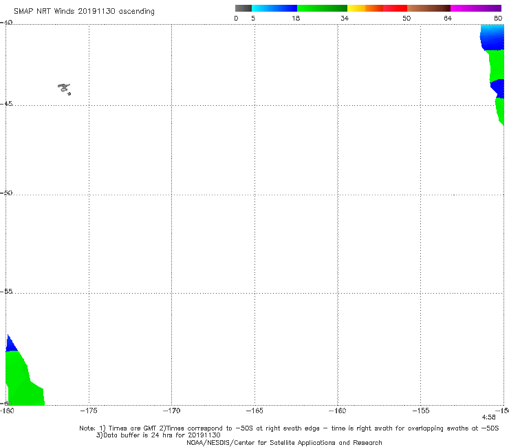The image size is (509, 447).
Task: Click the color scale label '18'
Action: [x=296, y=18]
